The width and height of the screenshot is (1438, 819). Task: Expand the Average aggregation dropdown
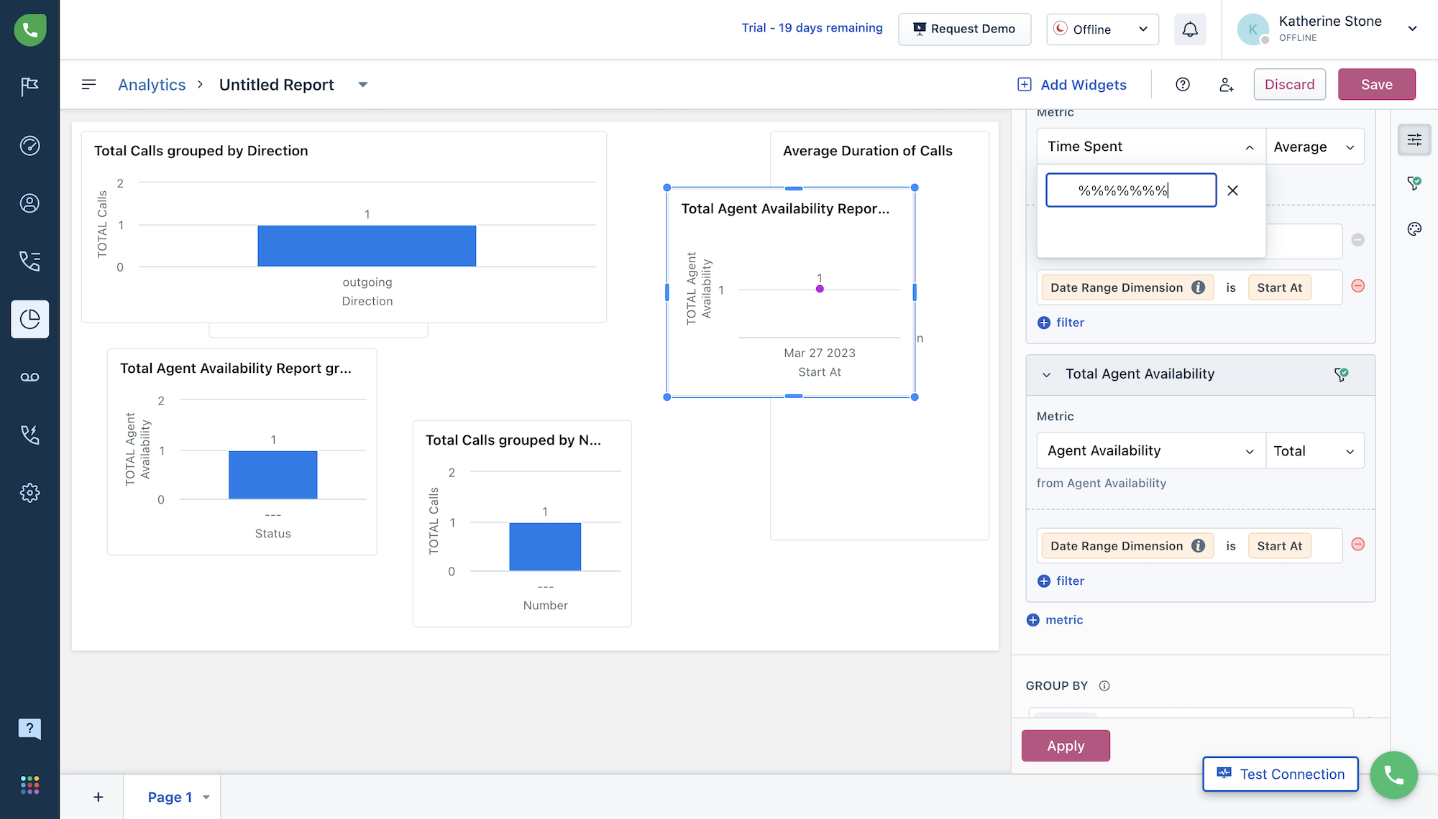[1314, 146]
